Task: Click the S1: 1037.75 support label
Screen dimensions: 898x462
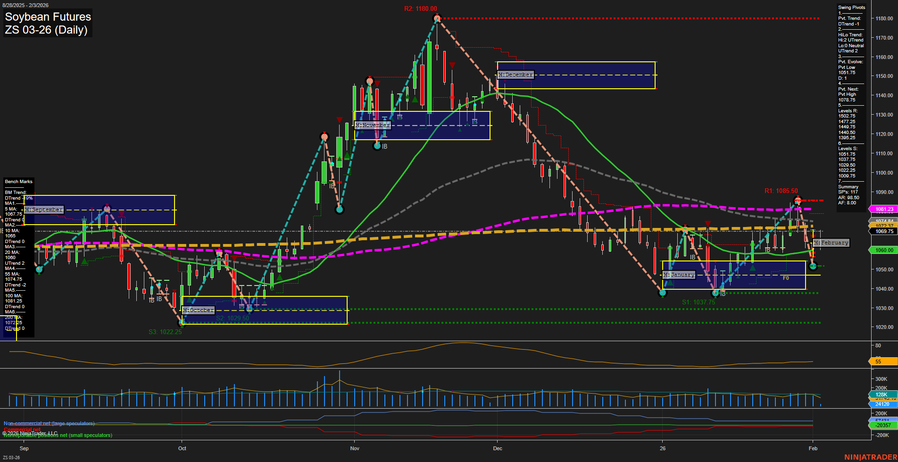Action: coord(698,301)
